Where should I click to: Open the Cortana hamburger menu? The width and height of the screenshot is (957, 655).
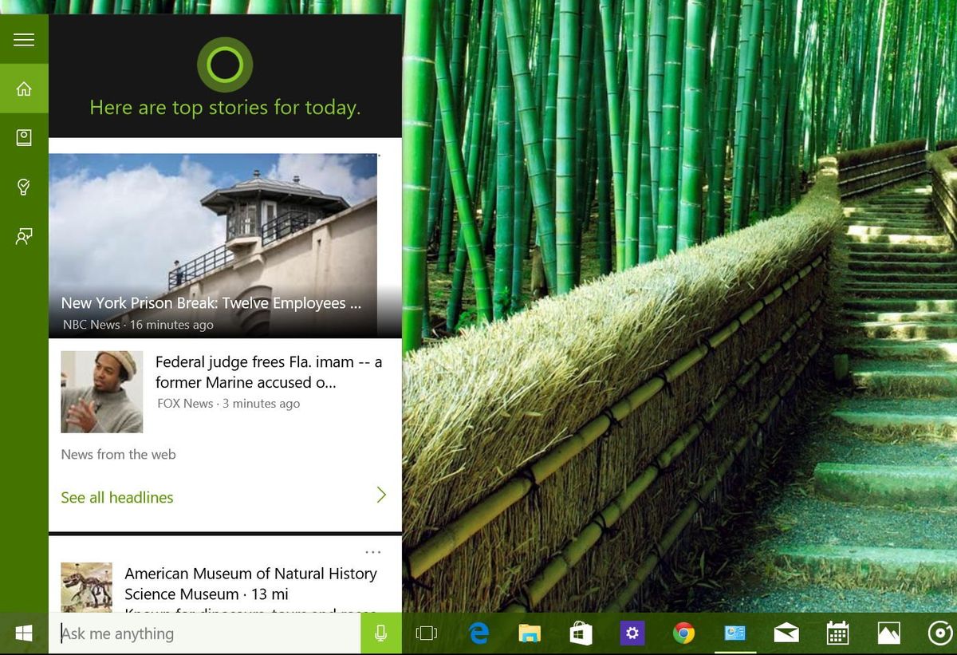pyautogui.click(x=24, y=39)
